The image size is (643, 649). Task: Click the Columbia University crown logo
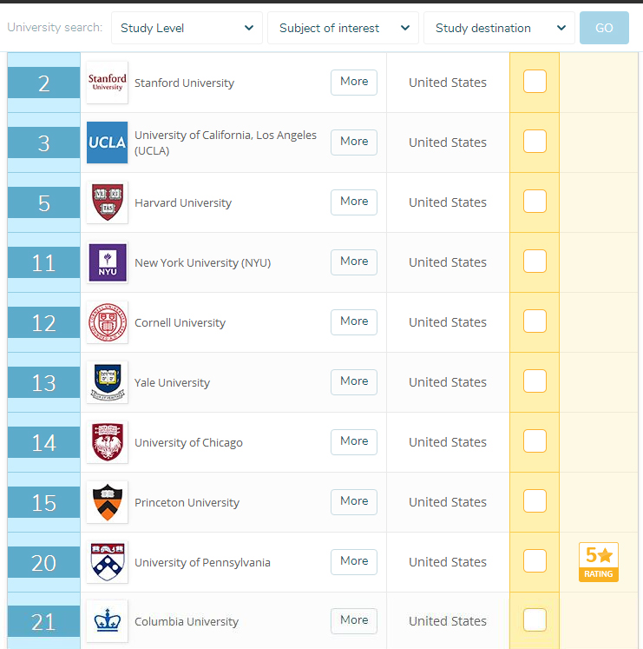(x=107, y=621)
